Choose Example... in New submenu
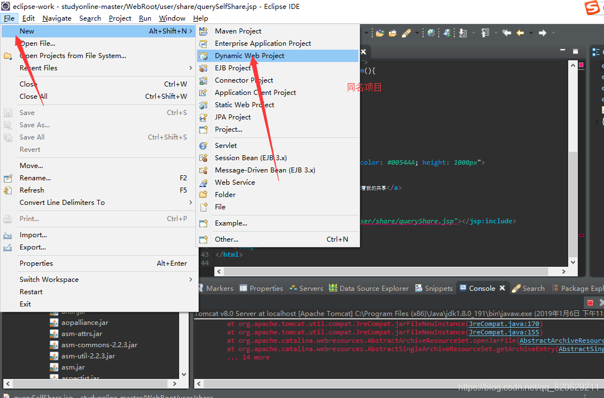The width and height of the screenshot is (604, 398). [278, 223]
